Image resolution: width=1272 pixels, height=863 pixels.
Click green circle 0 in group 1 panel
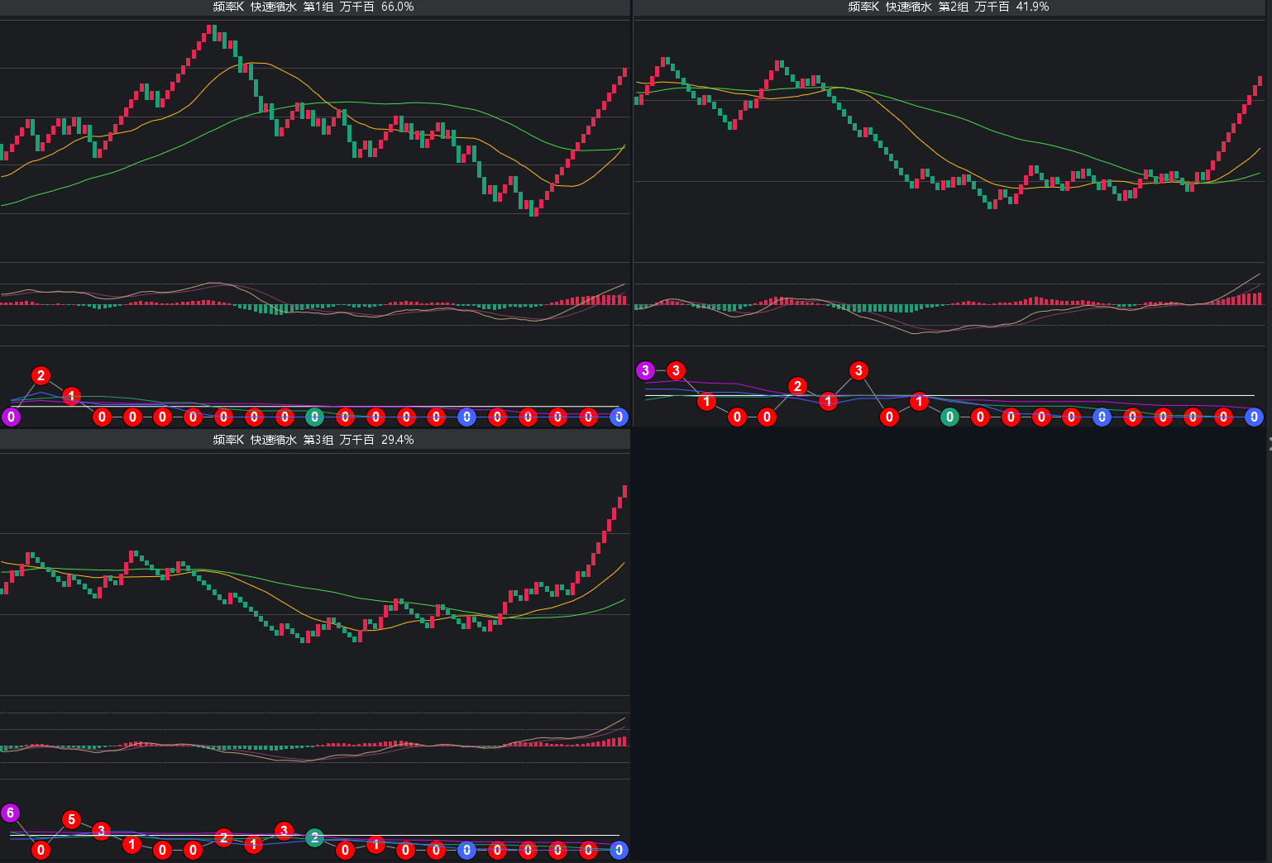314,417
